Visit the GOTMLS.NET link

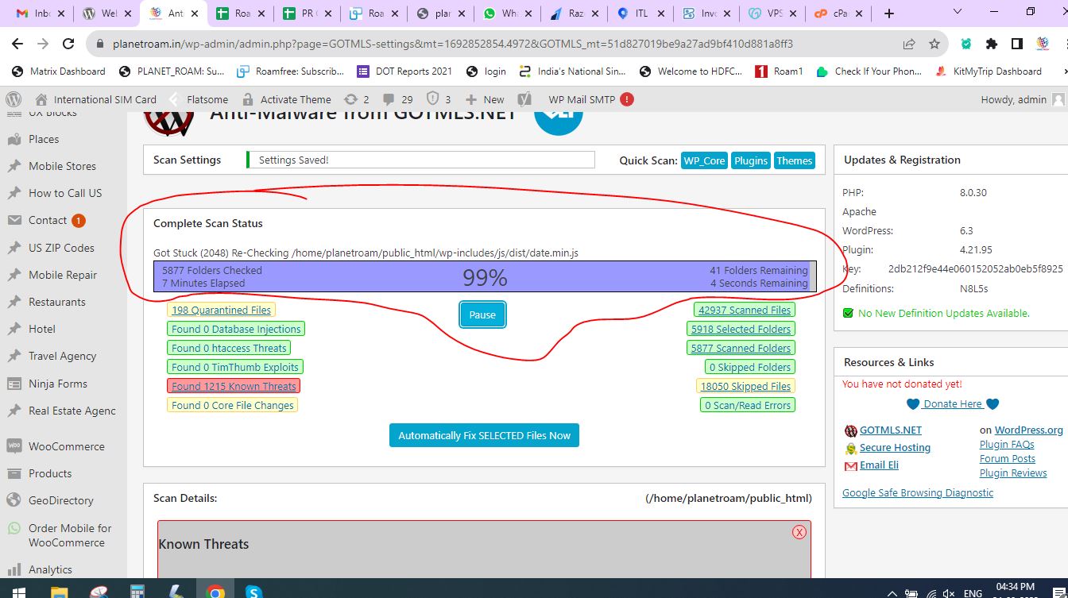tap(891, 430)
